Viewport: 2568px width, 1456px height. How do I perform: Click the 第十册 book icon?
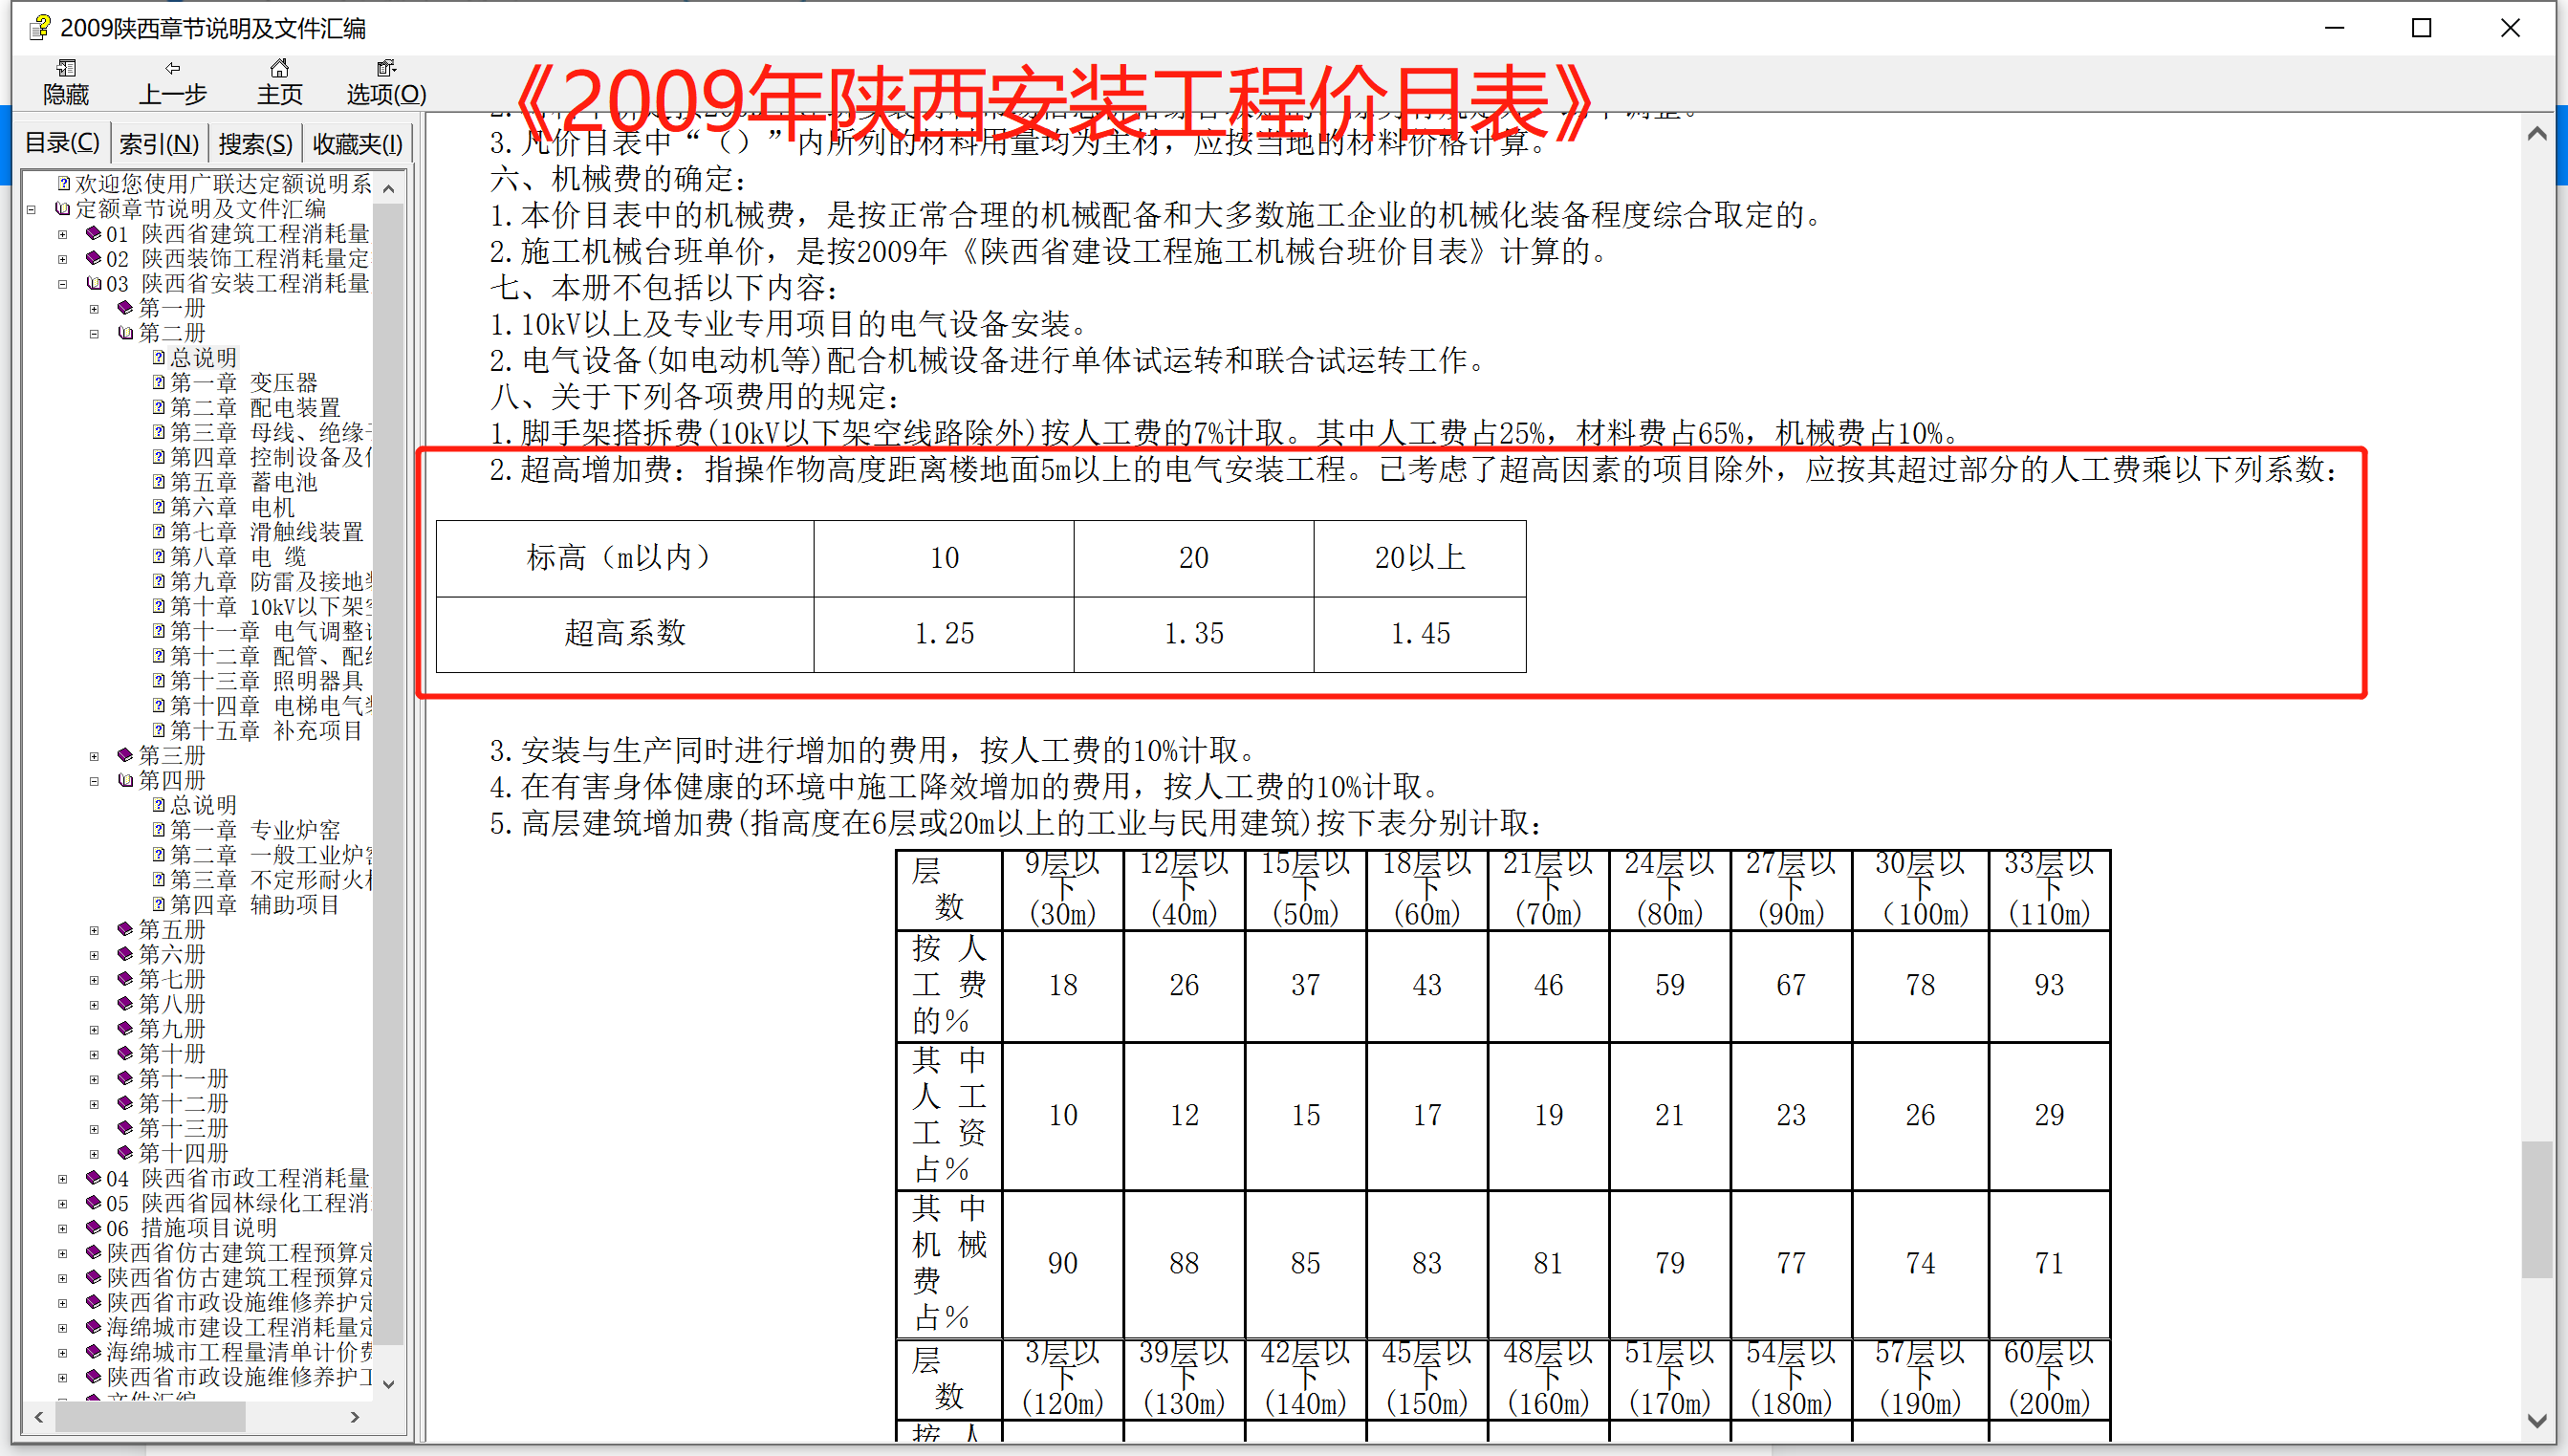pyautogui.click(x=125, y=1054)
